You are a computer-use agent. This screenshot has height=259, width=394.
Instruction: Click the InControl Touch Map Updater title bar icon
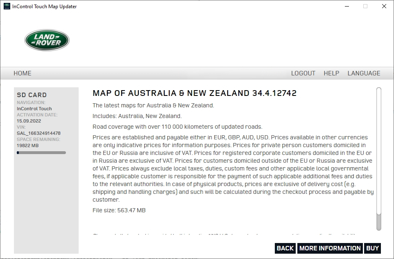[x=7, y=6]
